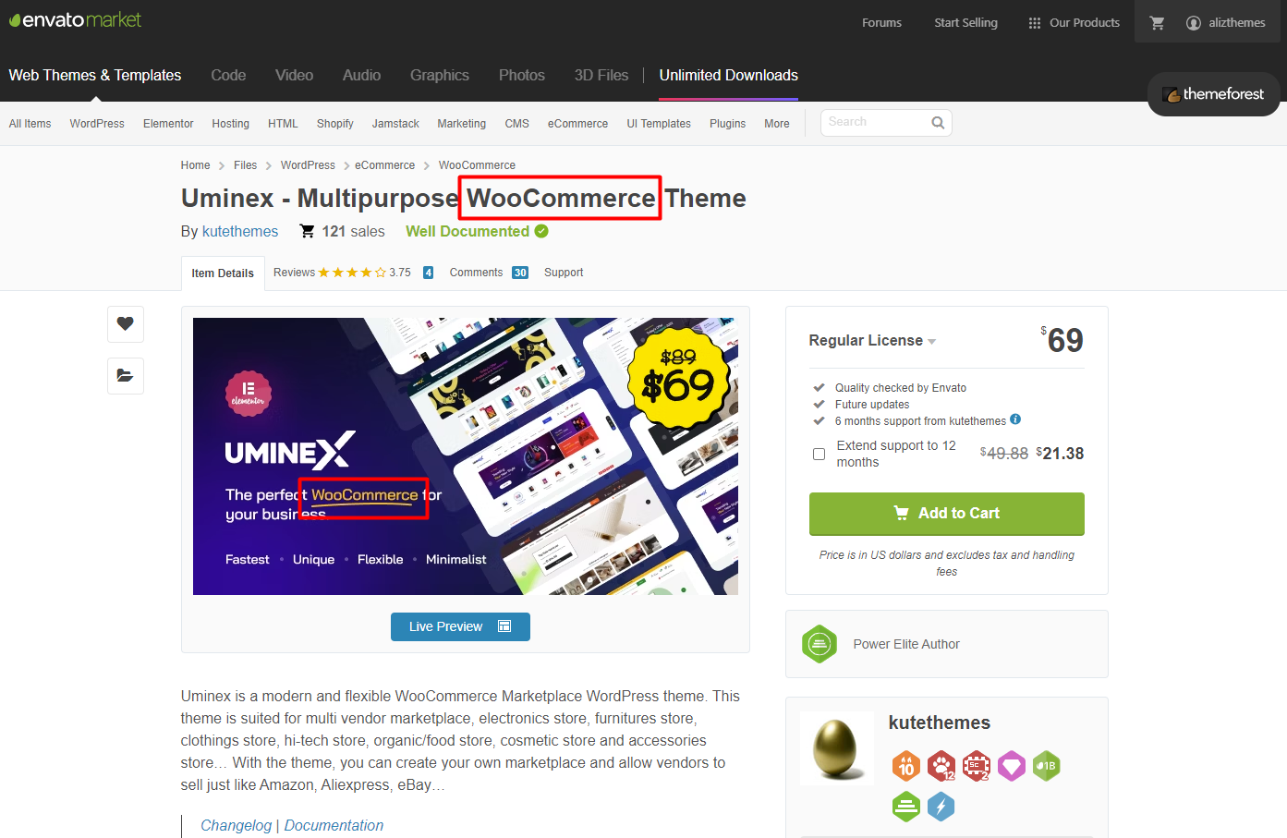Click the Uminex theme preview image
The image size is (1287, 838).
[466, 456]
